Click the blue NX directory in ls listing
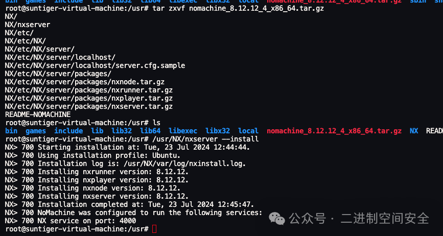The image size is (443, 236). point(414,131)
